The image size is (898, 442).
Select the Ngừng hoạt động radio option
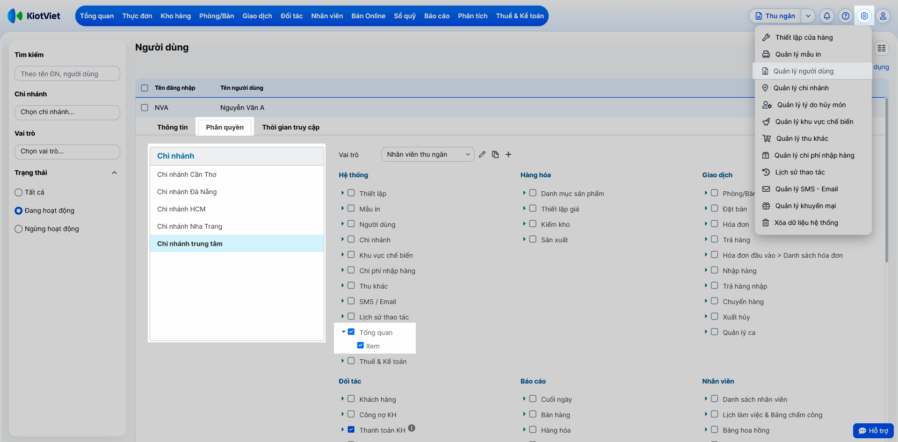19,229
